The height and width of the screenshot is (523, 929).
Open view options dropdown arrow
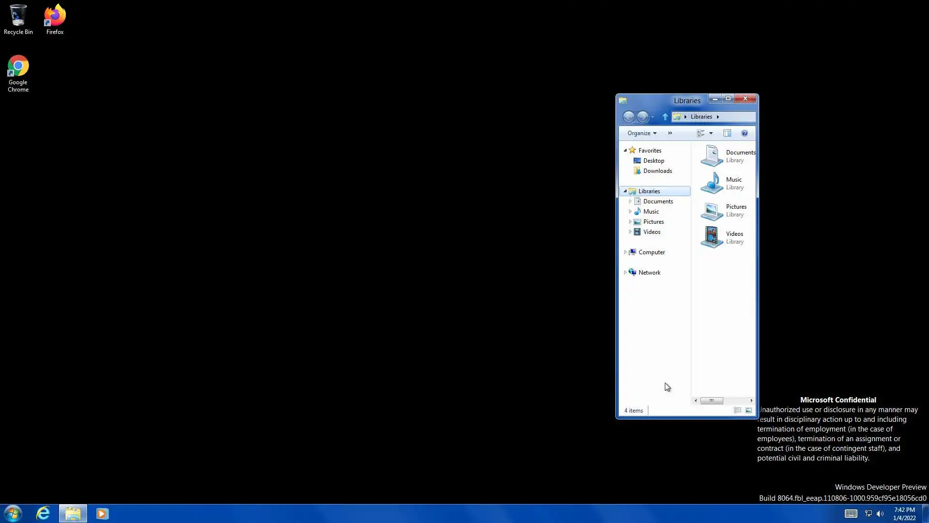coord(711,133)
